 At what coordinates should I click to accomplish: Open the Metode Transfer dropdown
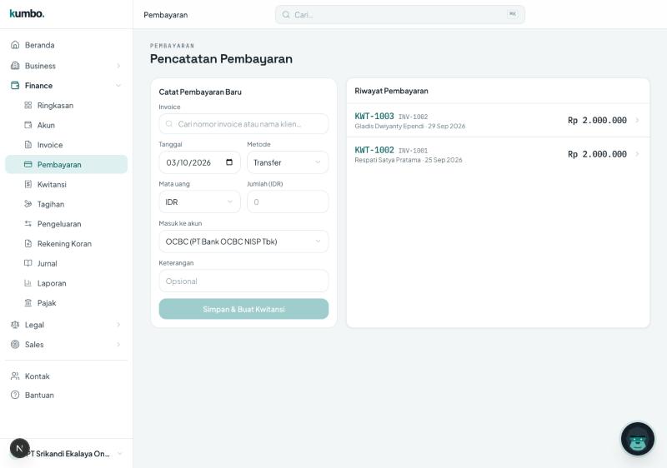tap(288, 162)
